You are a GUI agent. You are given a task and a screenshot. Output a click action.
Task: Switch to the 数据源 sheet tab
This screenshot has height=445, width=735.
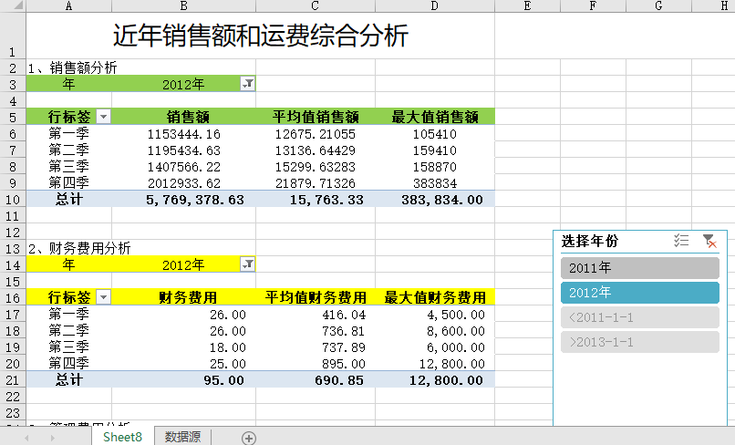tap(182, 437)
